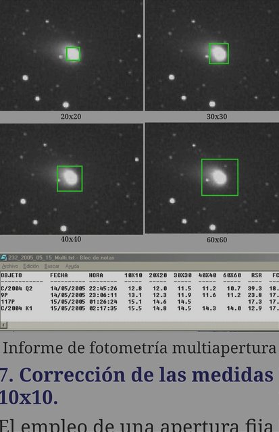
Task: Click the object name 'C/2004 Q2'
Action: pos(16,288)
